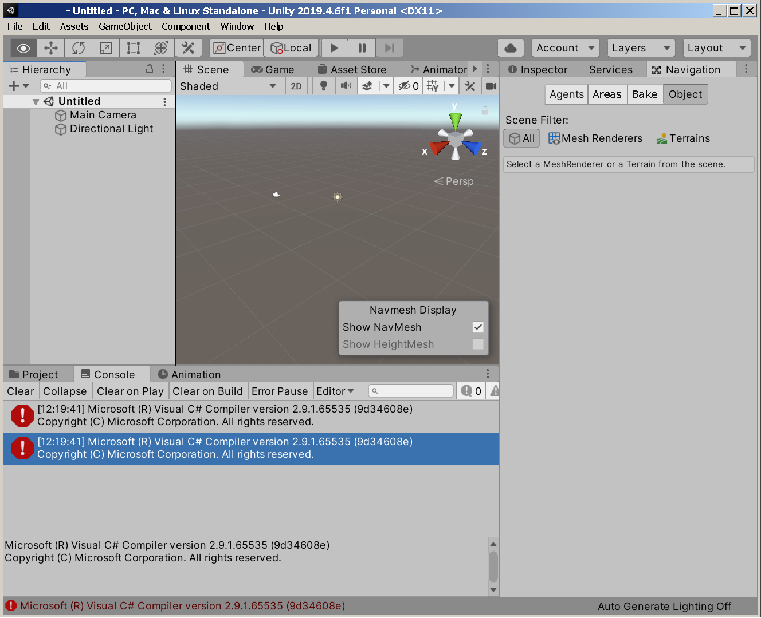Select Directional Light in Hierarchy
The width and height of the screenshot is (761, 618).
point(104,129)
